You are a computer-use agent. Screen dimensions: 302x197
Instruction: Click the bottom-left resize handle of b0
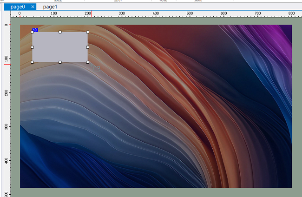point(33,62)
